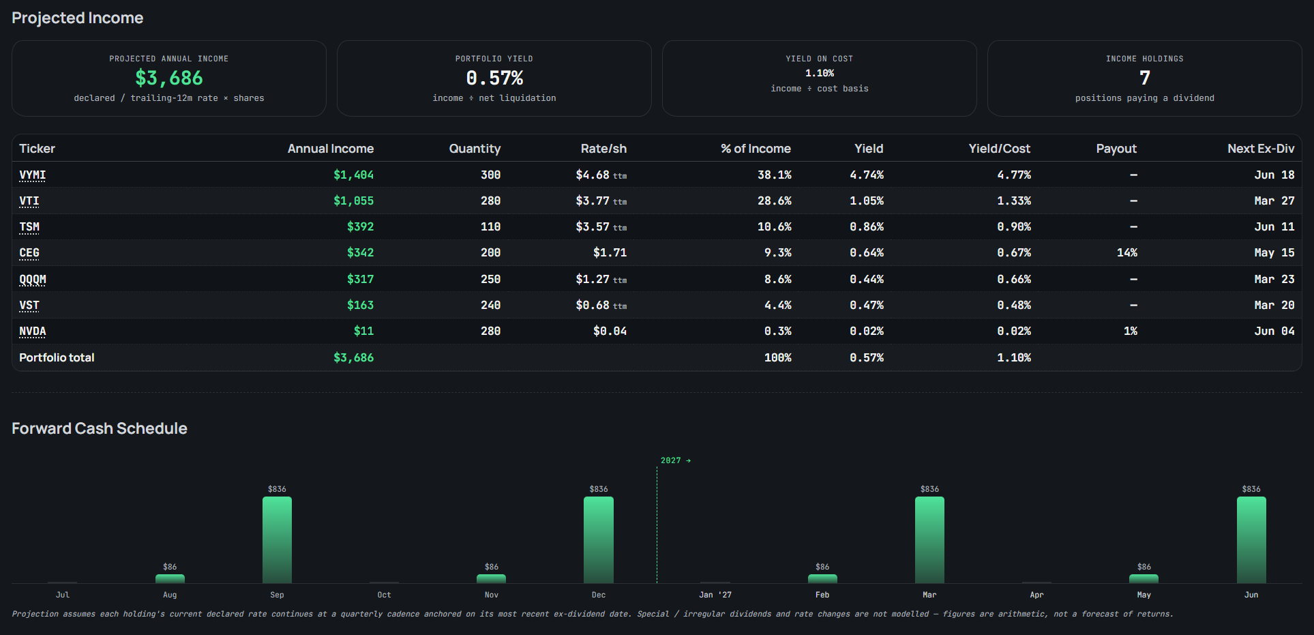Click NVDA payout value 1%
1314x635 pixels.
point(1130,331)
